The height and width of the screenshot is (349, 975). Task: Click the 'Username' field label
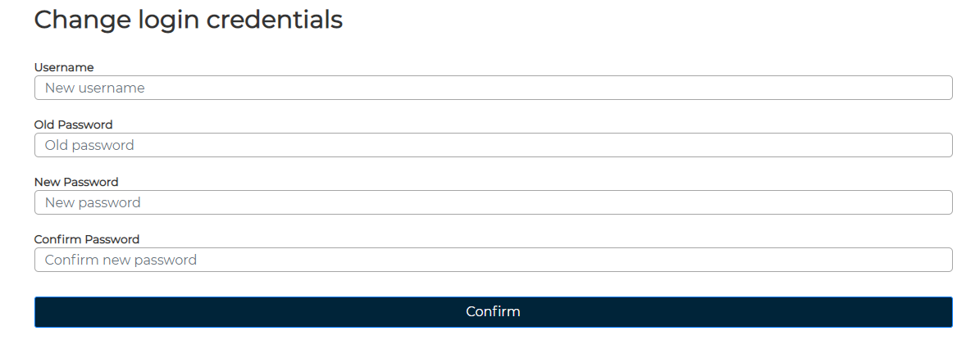pos(64,67)
